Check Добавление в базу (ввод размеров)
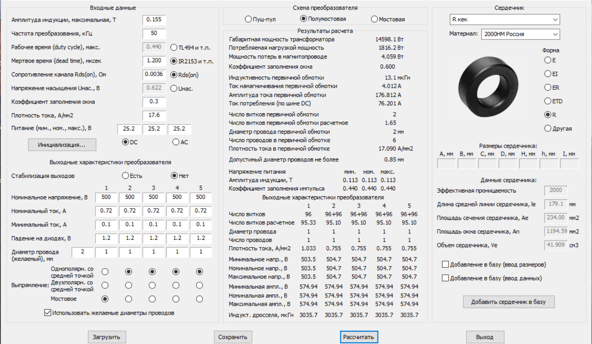Image resolution: width=592 pixels, height=344 pixels. coord(445,265)
